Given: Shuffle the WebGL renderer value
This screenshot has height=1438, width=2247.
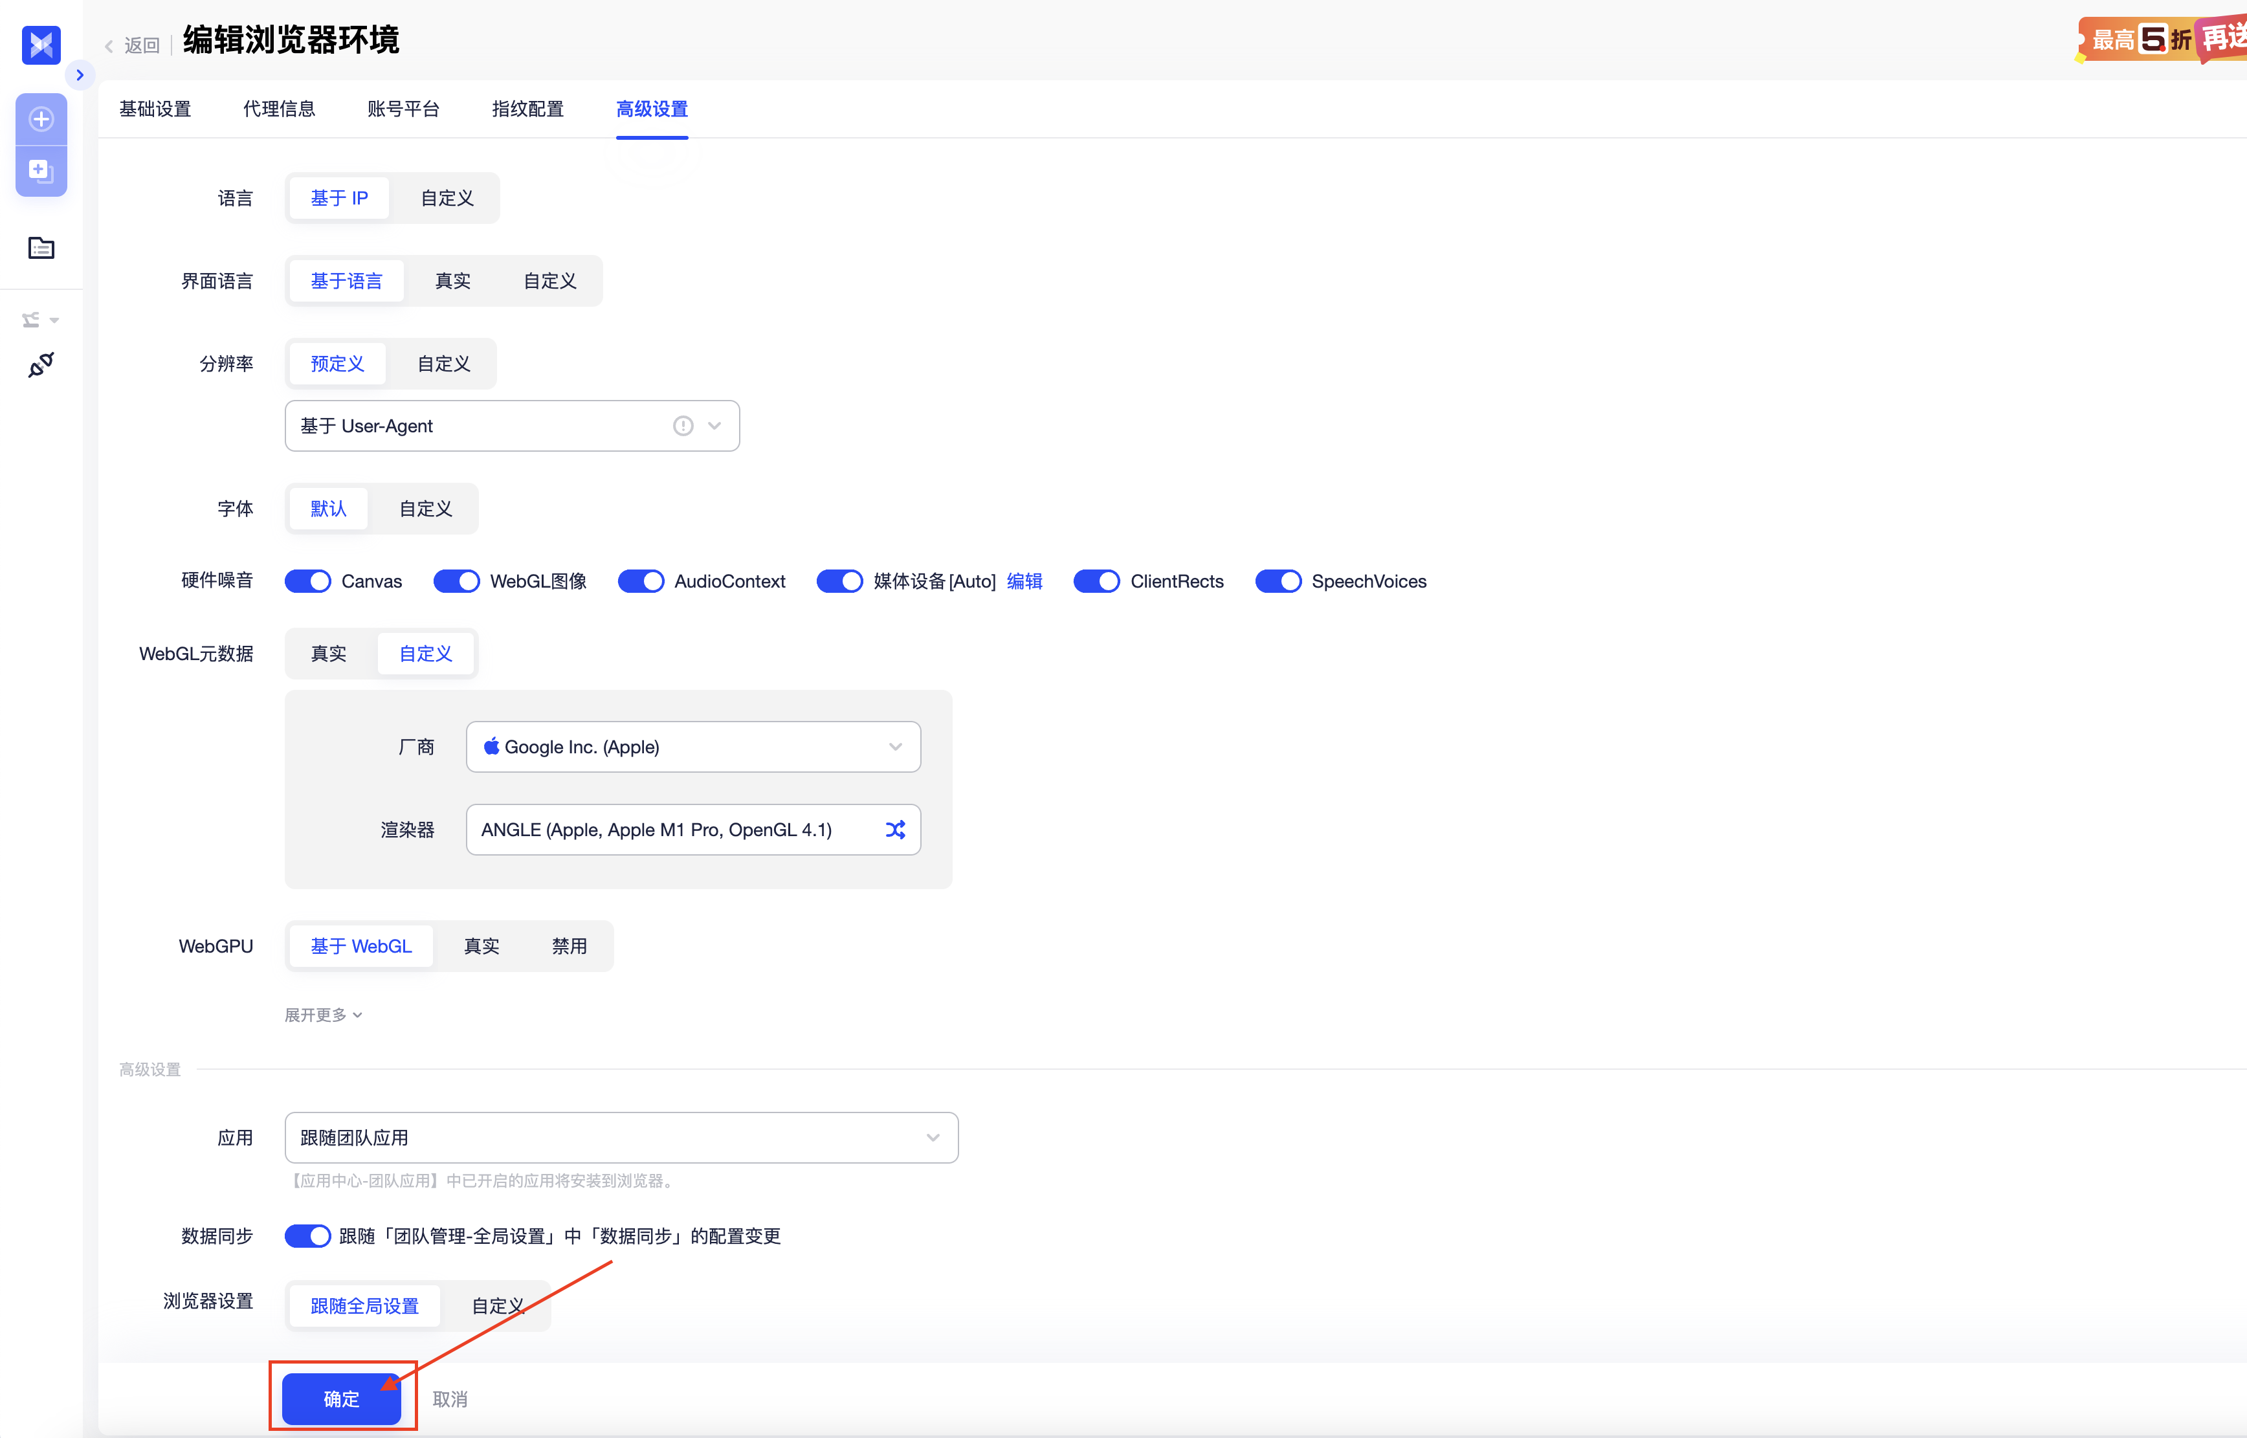Looking at the screenshot, I should pos(895,829).
